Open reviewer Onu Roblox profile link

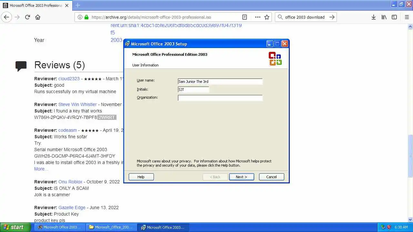point(70,182)
